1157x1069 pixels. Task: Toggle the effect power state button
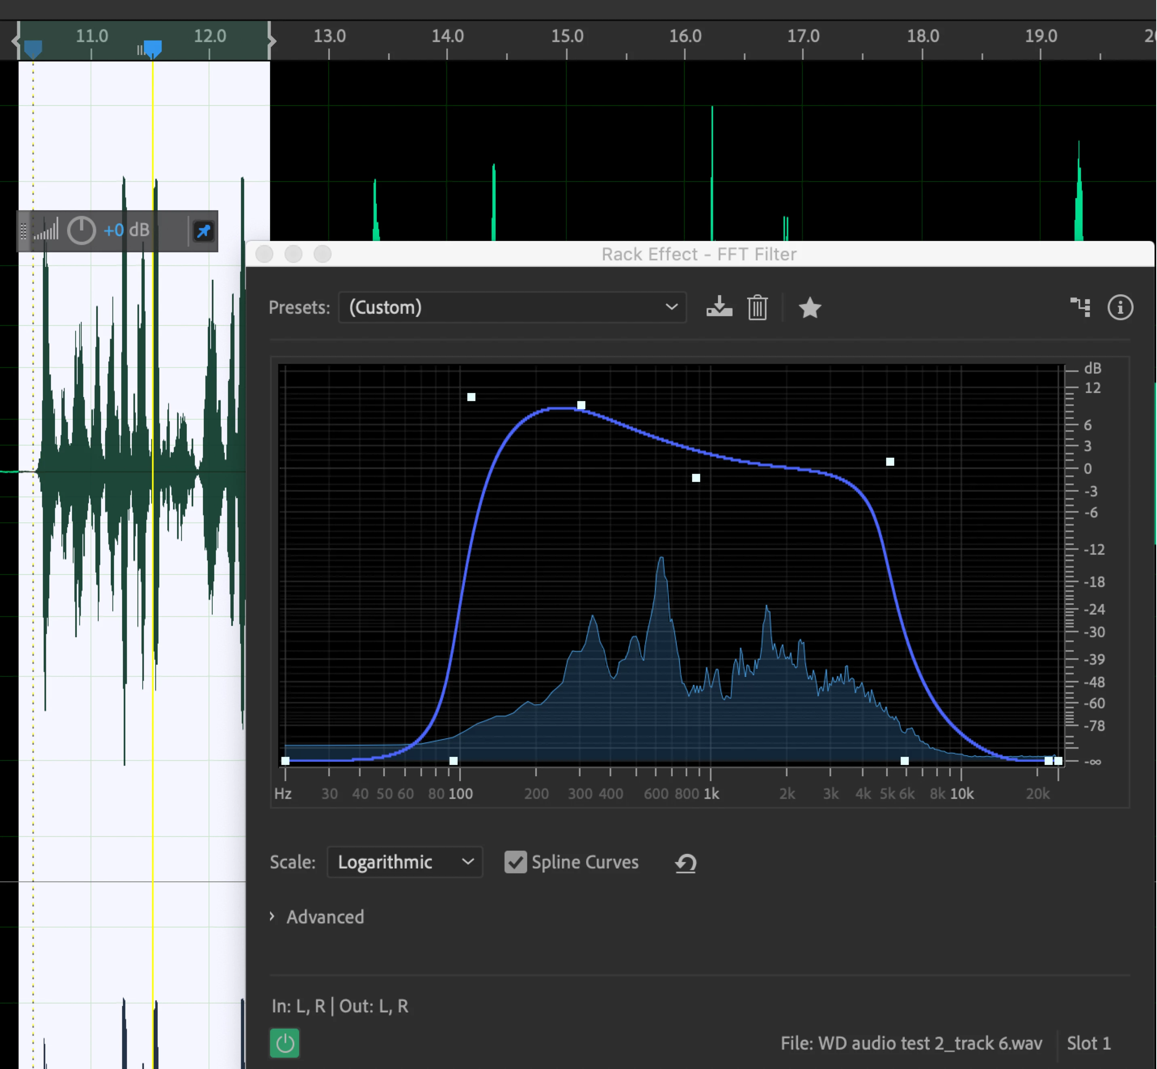pyautogui.click(x=285, y=1043)
